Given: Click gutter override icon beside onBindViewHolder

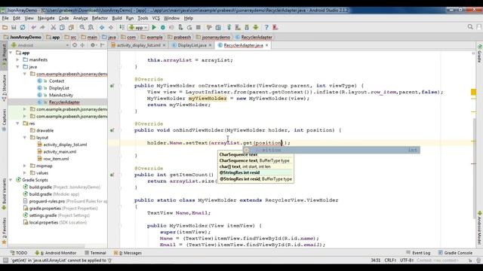Looking at the screenshot, I should (112, 130).
